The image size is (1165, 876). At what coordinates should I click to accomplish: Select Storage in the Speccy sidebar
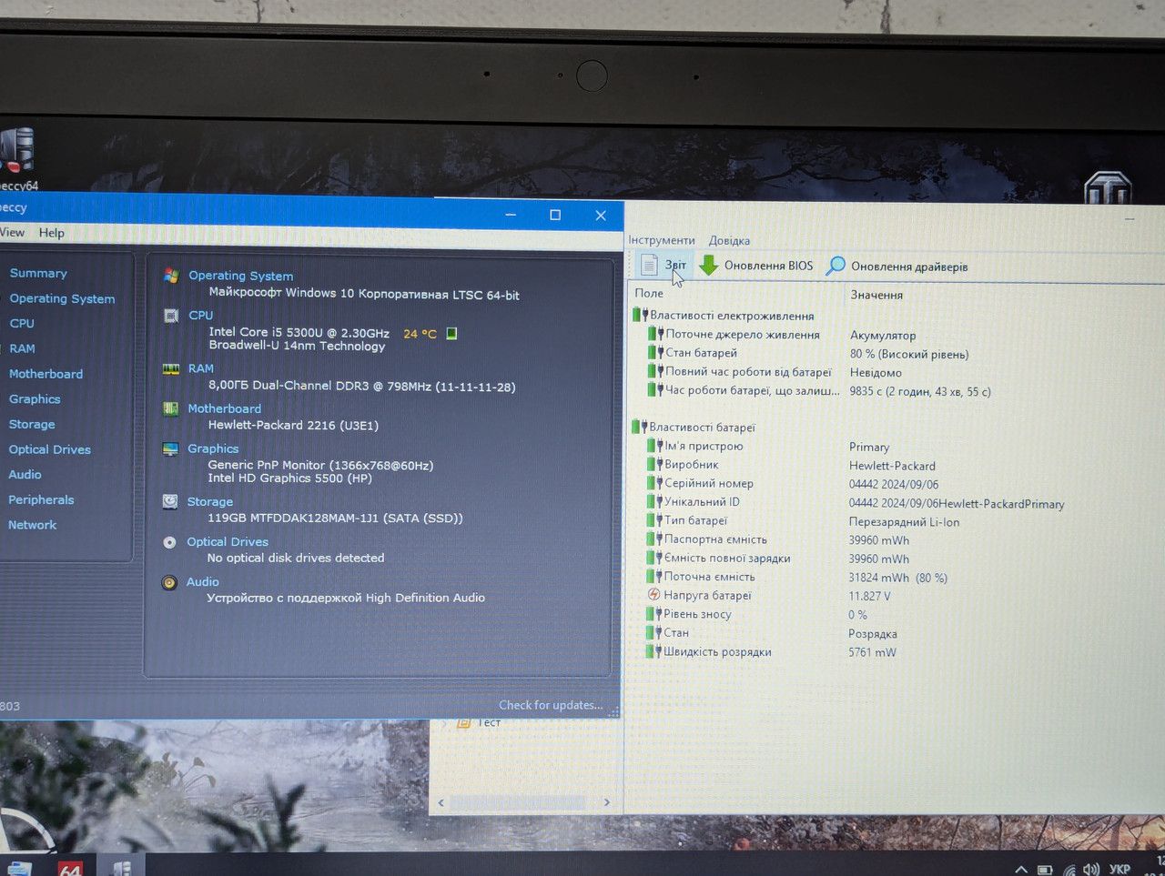32,424
